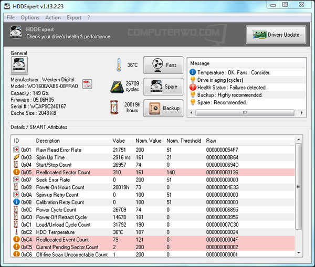Viewport: 315px width, 267px height.
Task: Click warning icon of Reallocated Sector Count row
Action: tap(16, 172)
